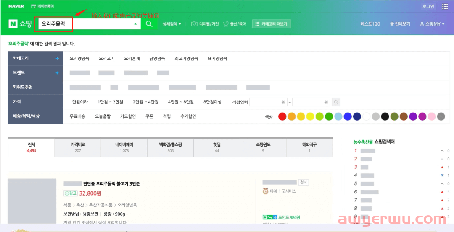Filter price 8만원이상
The image size is (454, 232).
[213, 102]
